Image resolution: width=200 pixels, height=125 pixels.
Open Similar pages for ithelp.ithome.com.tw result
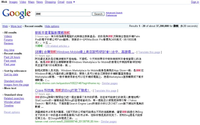click(110, 83)
